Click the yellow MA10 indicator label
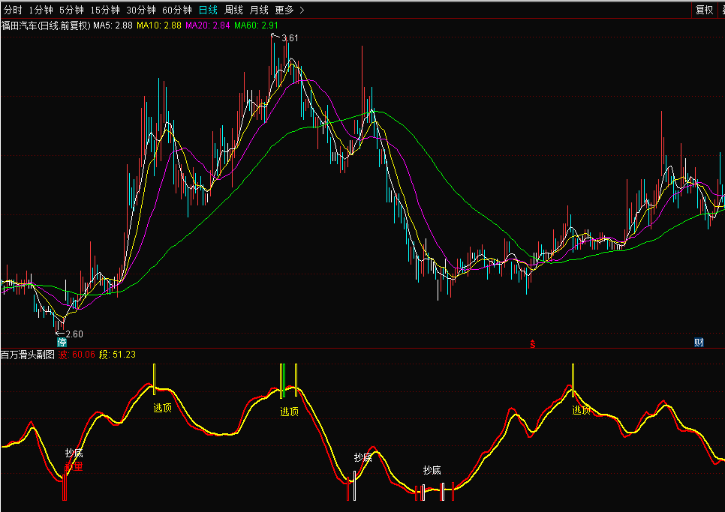This screenshot has width=725, height=512. coord(158,25)
